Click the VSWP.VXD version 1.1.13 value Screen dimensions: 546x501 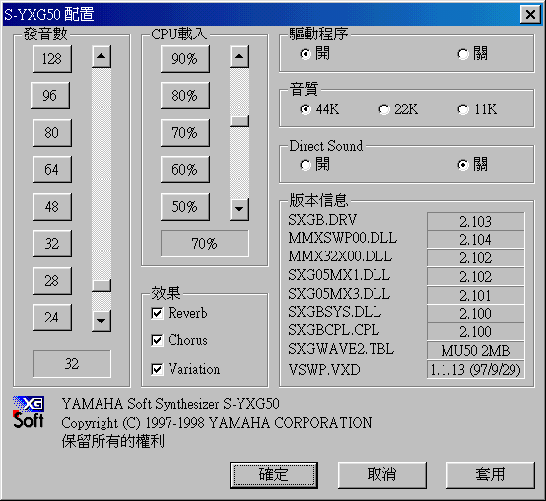tap(476, 369)
